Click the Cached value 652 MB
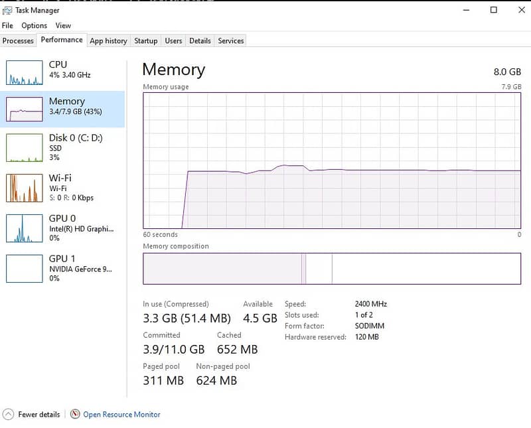Viewport: 531px width, 428px height. [238, 350]
